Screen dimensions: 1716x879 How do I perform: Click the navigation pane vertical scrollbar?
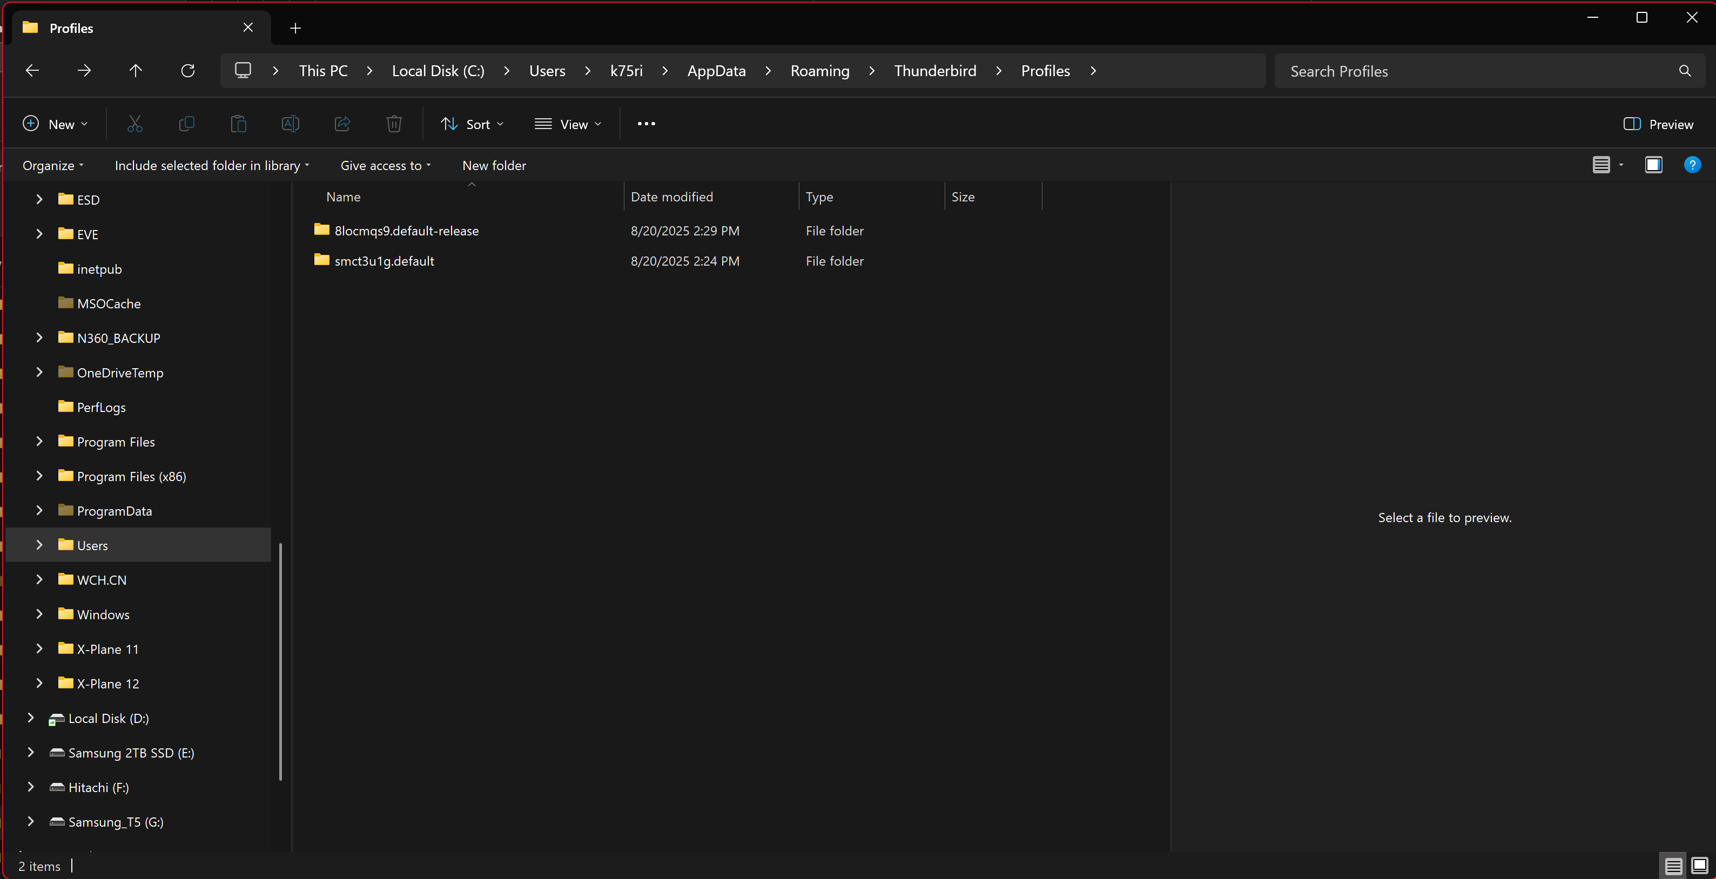(280, 660)
